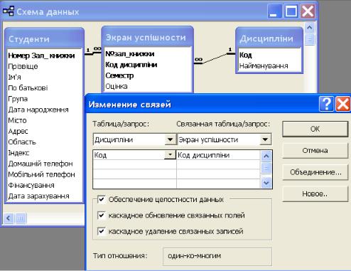The width and height of the screenshot is (351, 271).
Task: Select Адрес field in Студенти table
Action: pos(18,132)
